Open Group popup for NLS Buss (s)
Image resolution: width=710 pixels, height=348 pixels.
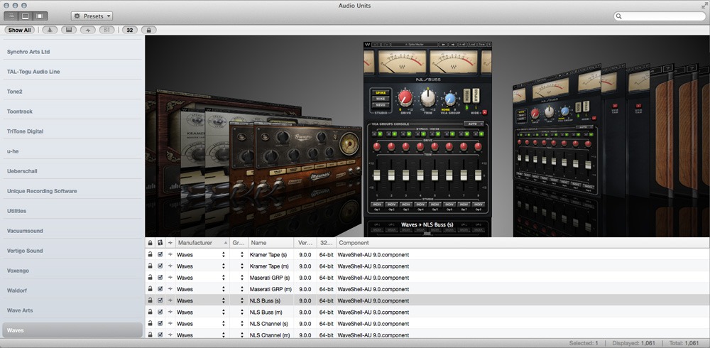coord(242,300)
